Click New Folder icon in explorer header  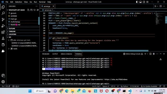(x=31, y=10)
